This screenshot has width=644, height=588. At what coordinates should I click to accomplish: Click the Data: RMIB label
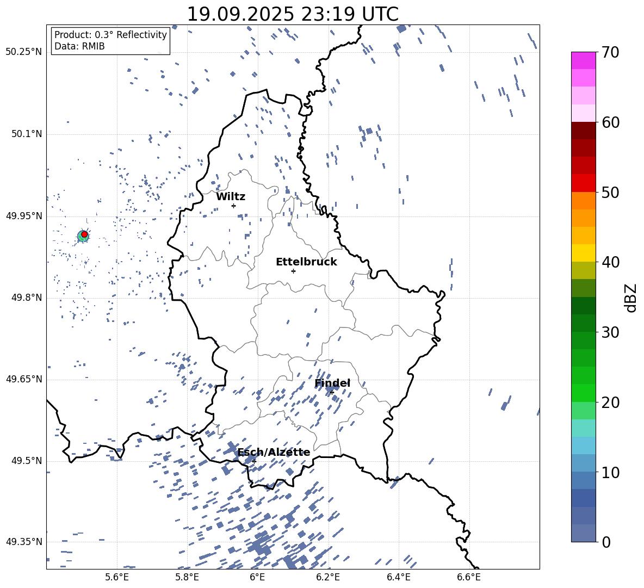79,46
